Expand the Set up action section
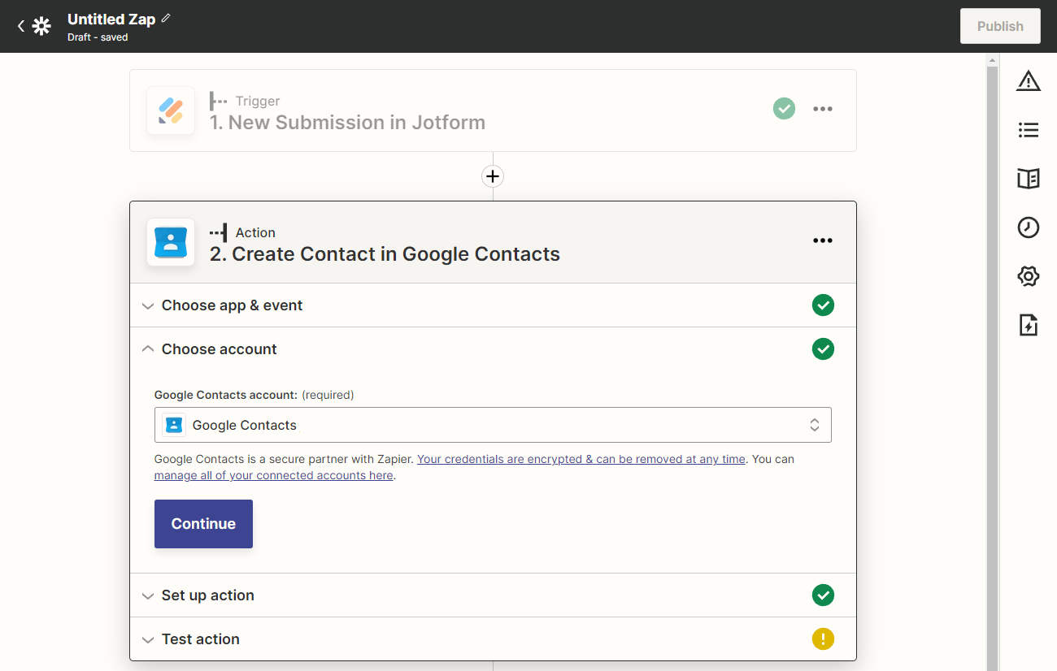 [x=207, y=595]
